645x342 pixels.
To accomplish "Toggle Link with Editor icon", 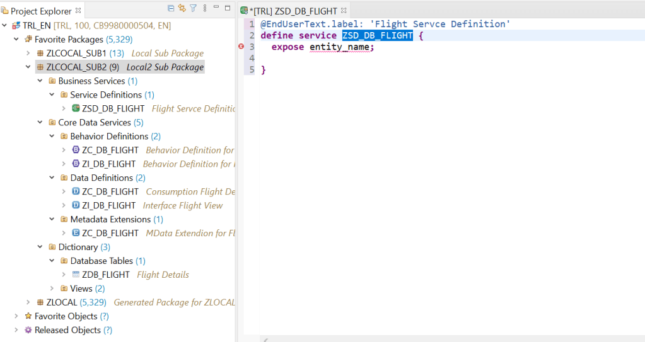I will tap(182, 8).
